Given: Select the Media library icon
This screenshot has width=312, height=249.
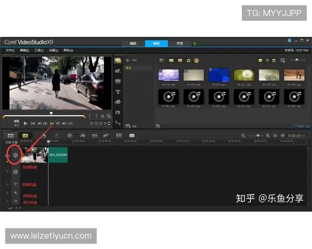Looking at the screenshot, I should tap(118, 61).
